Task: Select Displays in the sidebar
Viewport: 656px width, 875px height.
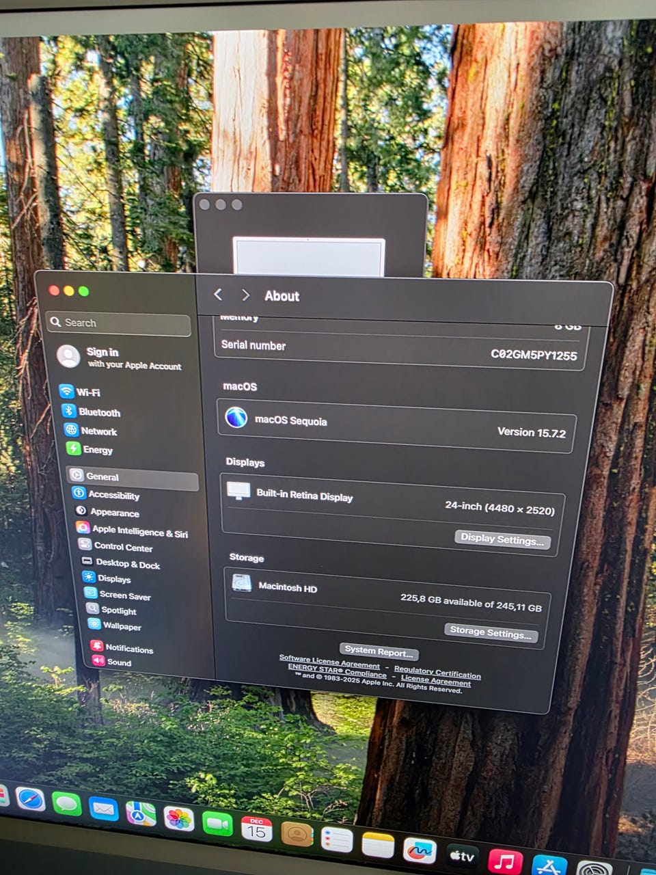Action: pyautogui.click(x=107, y=578)
